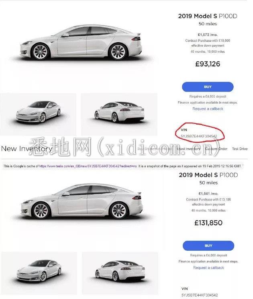The width and height of the screenshot is (253, 299).
Task: Open the New Inventory section heading
Action: [x=27, y=149]
